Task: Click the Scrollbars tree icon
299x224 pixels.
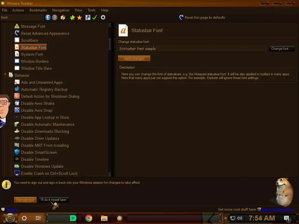Action: point(17,40)
